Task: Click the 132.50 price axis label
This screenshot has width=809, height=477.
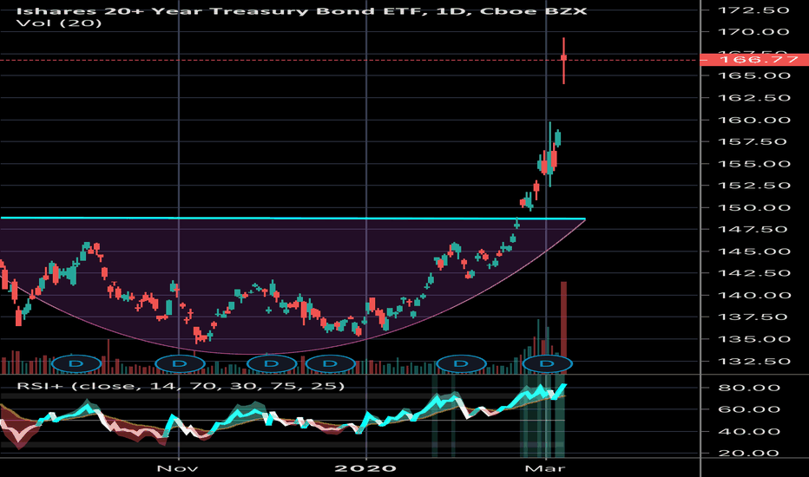Action: point(753,362)
